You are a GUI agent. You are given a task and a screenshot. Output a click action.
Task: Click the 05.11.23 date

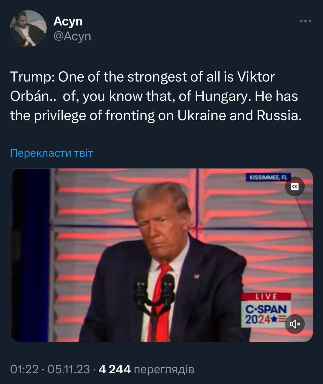point(69,369)
